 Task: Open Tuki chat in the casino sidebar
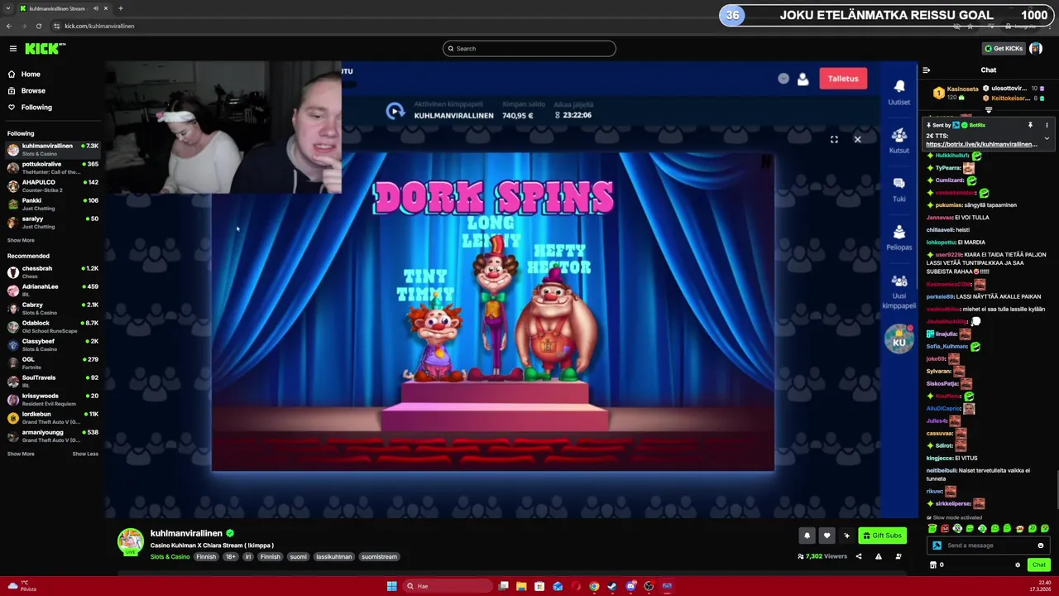click(x=899, y=188)
